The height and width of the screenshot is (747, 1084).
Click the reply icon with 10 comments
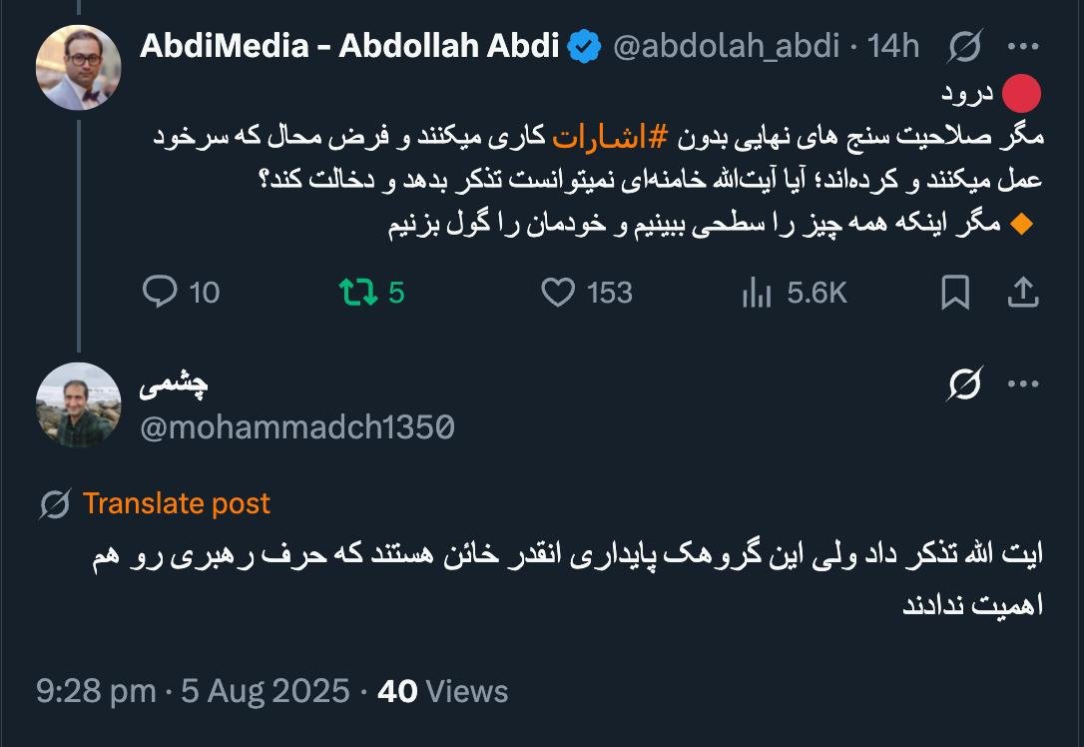161,292
